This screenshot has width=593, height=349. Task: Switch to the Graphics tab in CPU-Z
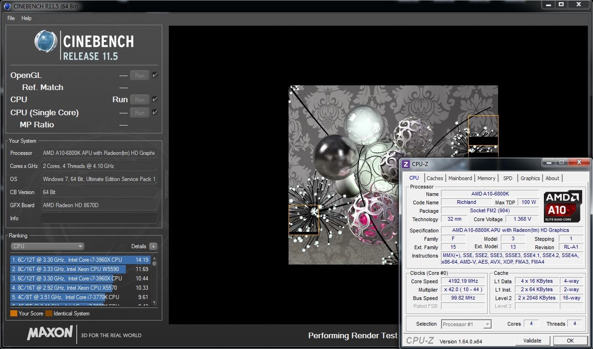click(x=530, y=178)
